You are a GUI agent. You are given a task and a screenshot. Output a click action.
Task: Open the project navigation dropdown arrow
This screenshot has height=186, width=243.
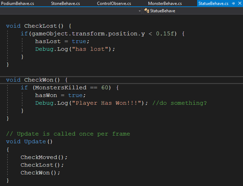140,11
